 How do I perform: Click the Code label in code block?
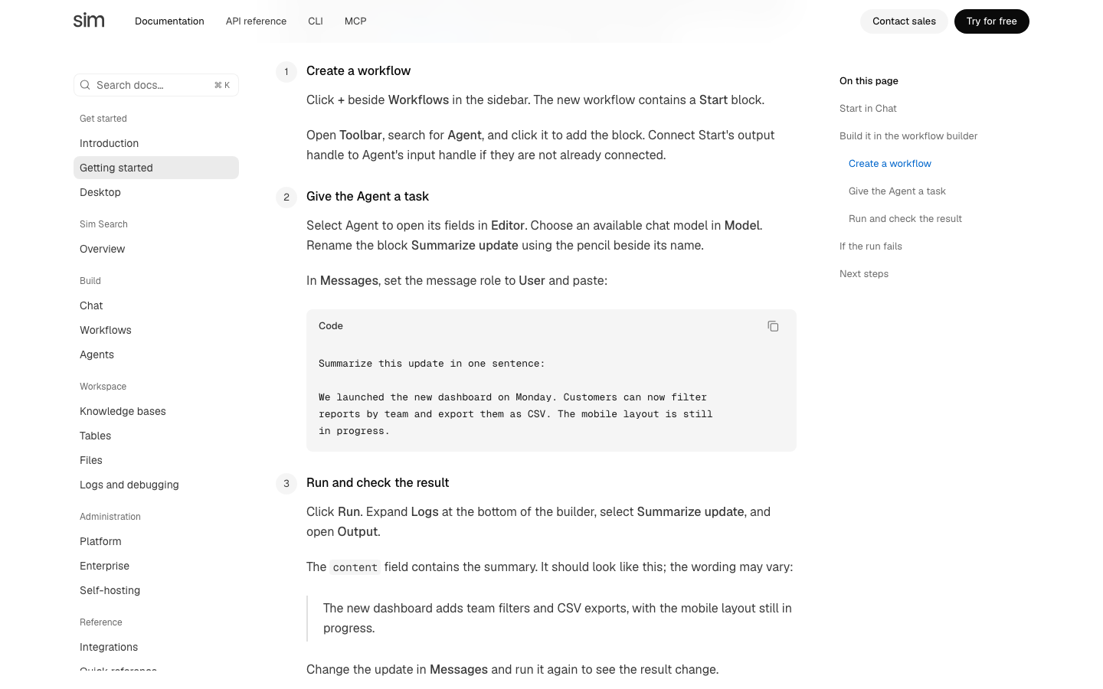pyautogui.click(x=331, y=326)
